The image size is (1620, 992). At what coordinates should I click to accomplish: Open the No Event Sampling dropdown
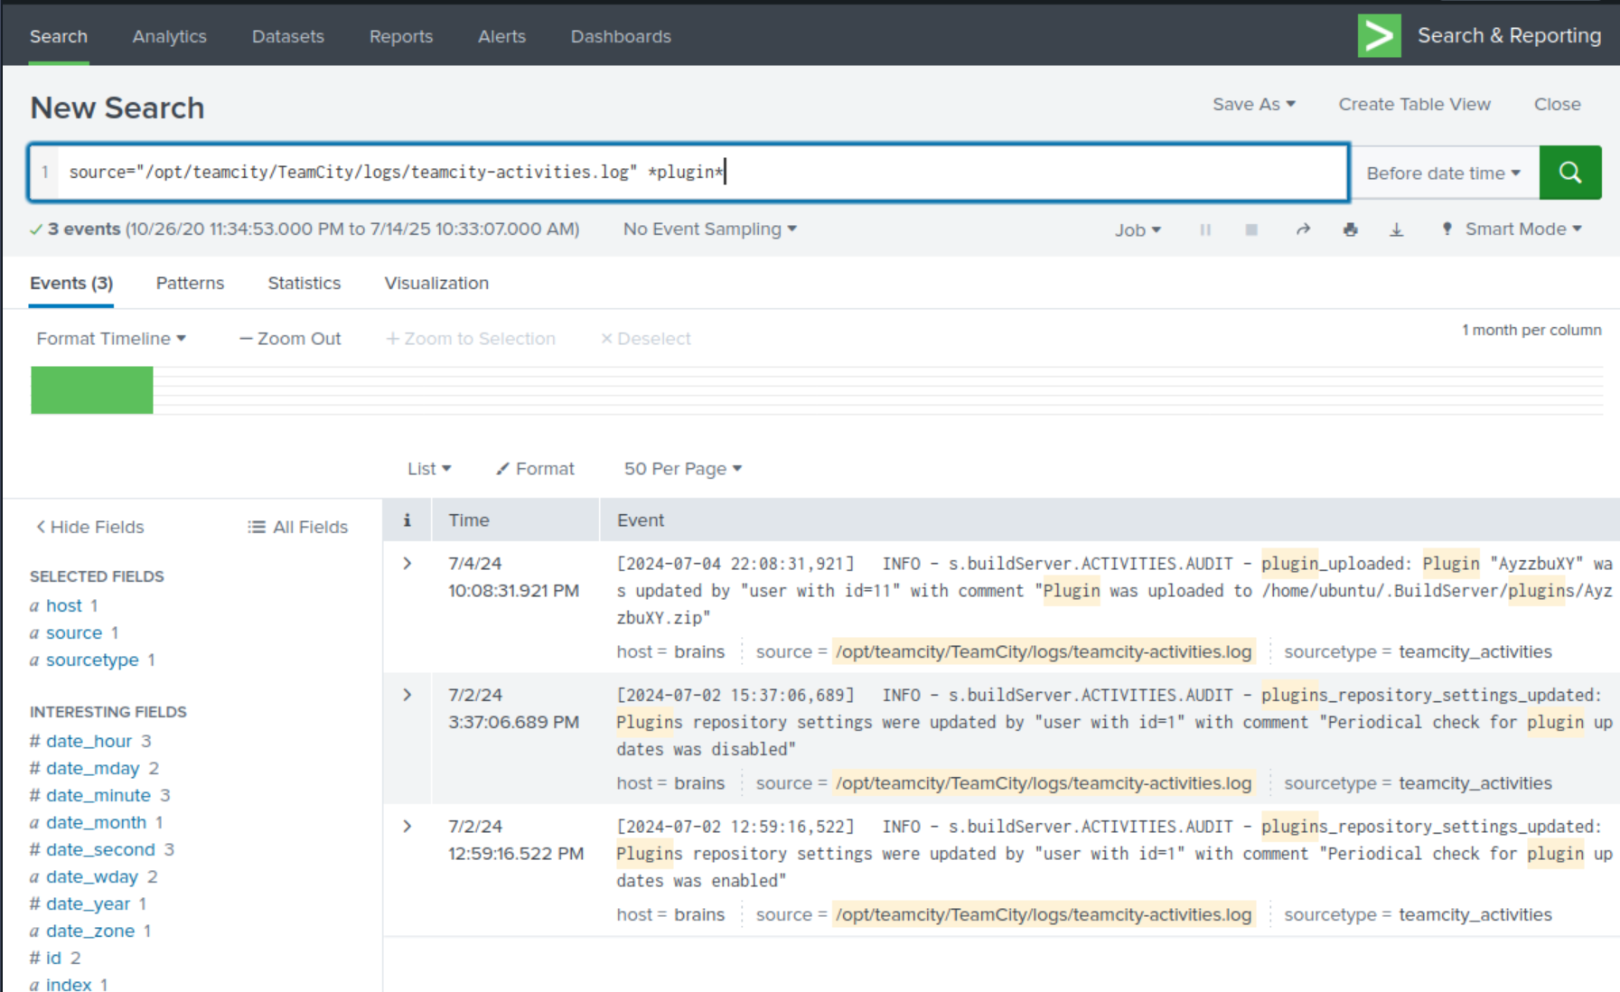click(x=710, y=229)
